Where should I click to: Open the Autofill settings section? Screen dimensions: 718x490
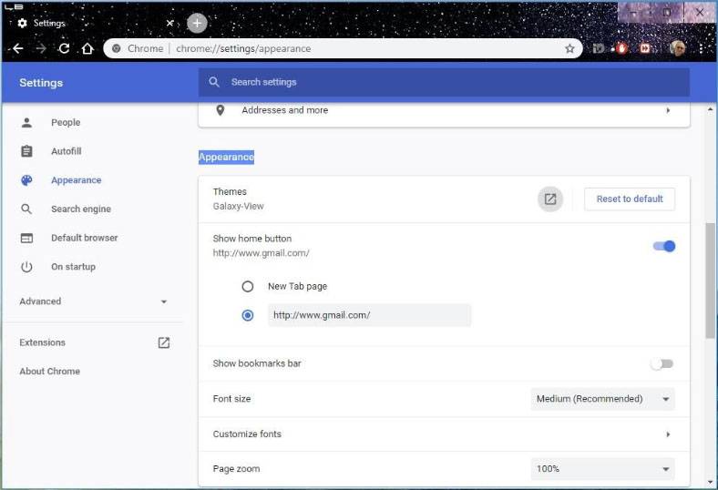pos(66,151)
